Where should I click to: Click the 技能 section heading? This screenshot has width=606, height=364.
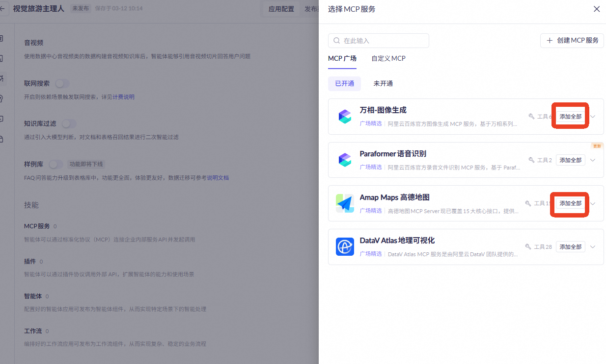coord(31,205)
